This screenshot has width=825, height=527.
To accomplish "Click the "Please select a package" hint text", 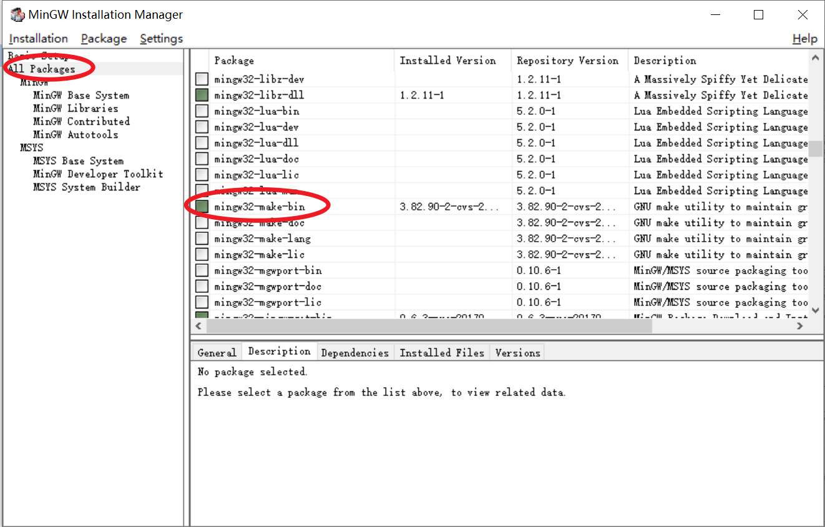I will 381,393.
